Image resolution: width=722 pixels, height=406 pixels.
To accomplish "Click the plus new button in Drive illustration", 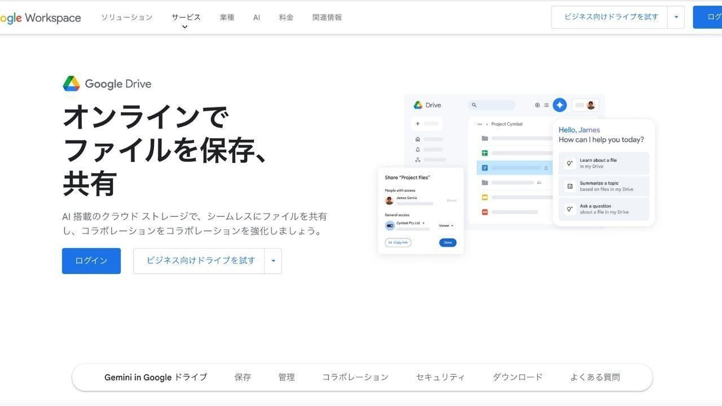I will coord(427,123).
